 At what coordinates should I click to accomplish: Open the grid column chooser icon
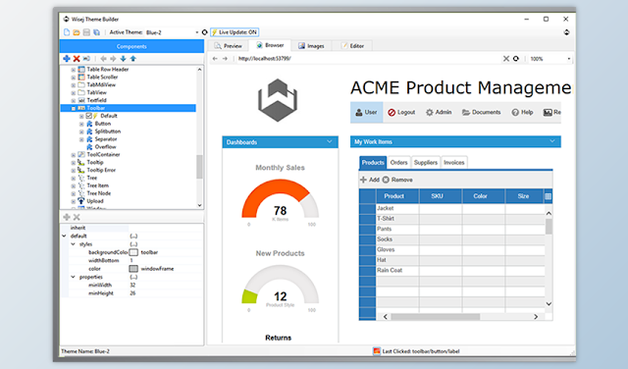point(548,196)
